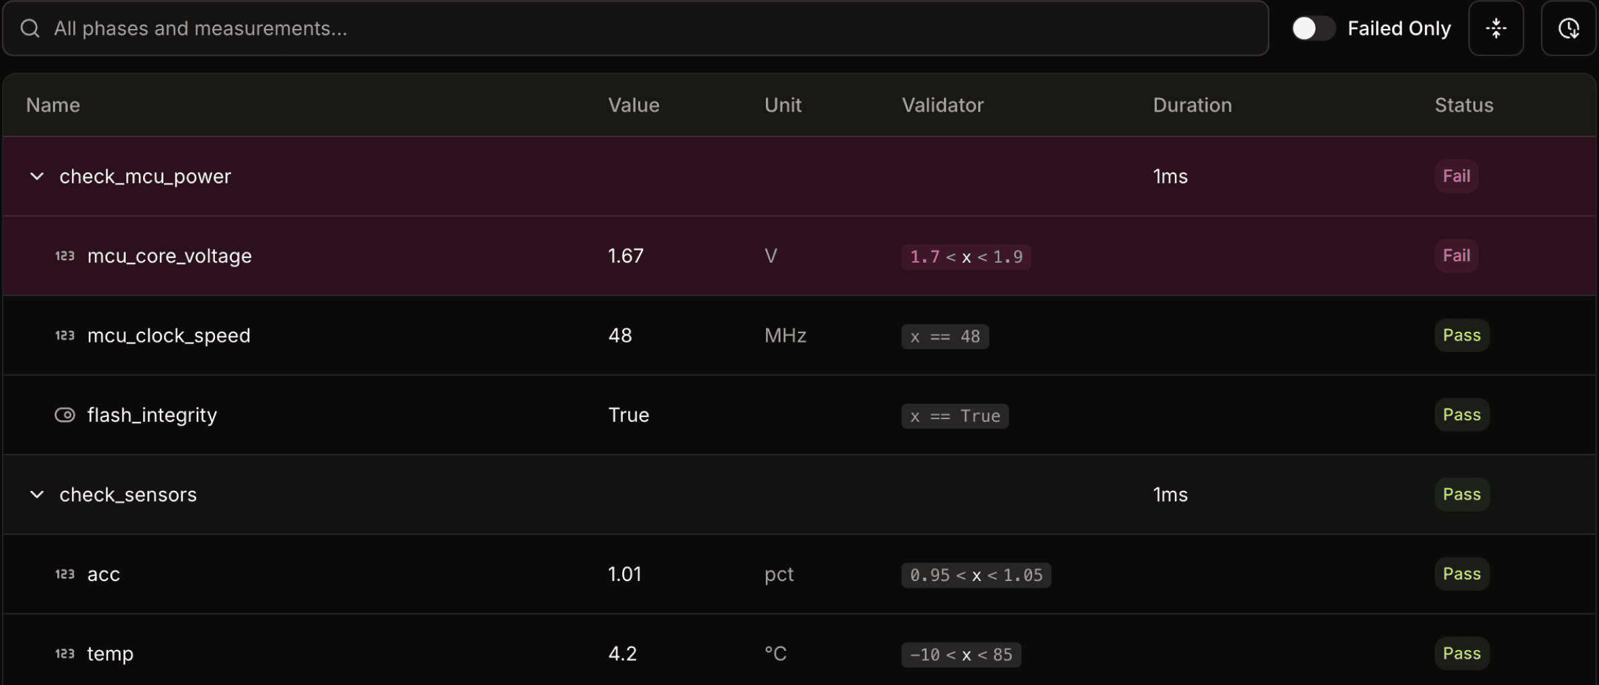Click numeric type icon beside mcu_clock_speed
Image resolution: width=1599 pixels, height=685 pixels.
(x=64, y=335)
